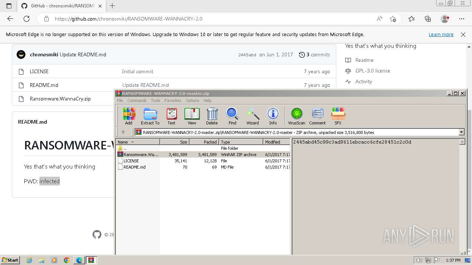The width and height of the screenshot is (472, 265).
Task: Select the Ransomware.Wa... zip entry in WinRAR
Action: click(x=203, y=155)
